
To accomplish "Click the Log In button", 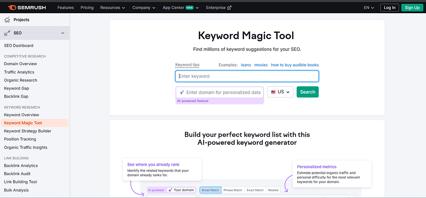I will coord(390,8).
